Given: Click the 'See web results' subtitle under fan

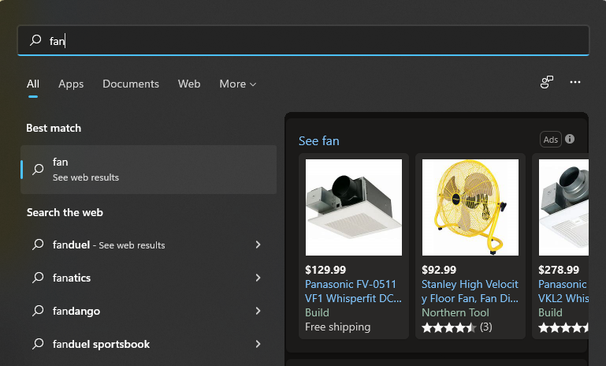Looking at the screenshot, I should click(86, 177).
